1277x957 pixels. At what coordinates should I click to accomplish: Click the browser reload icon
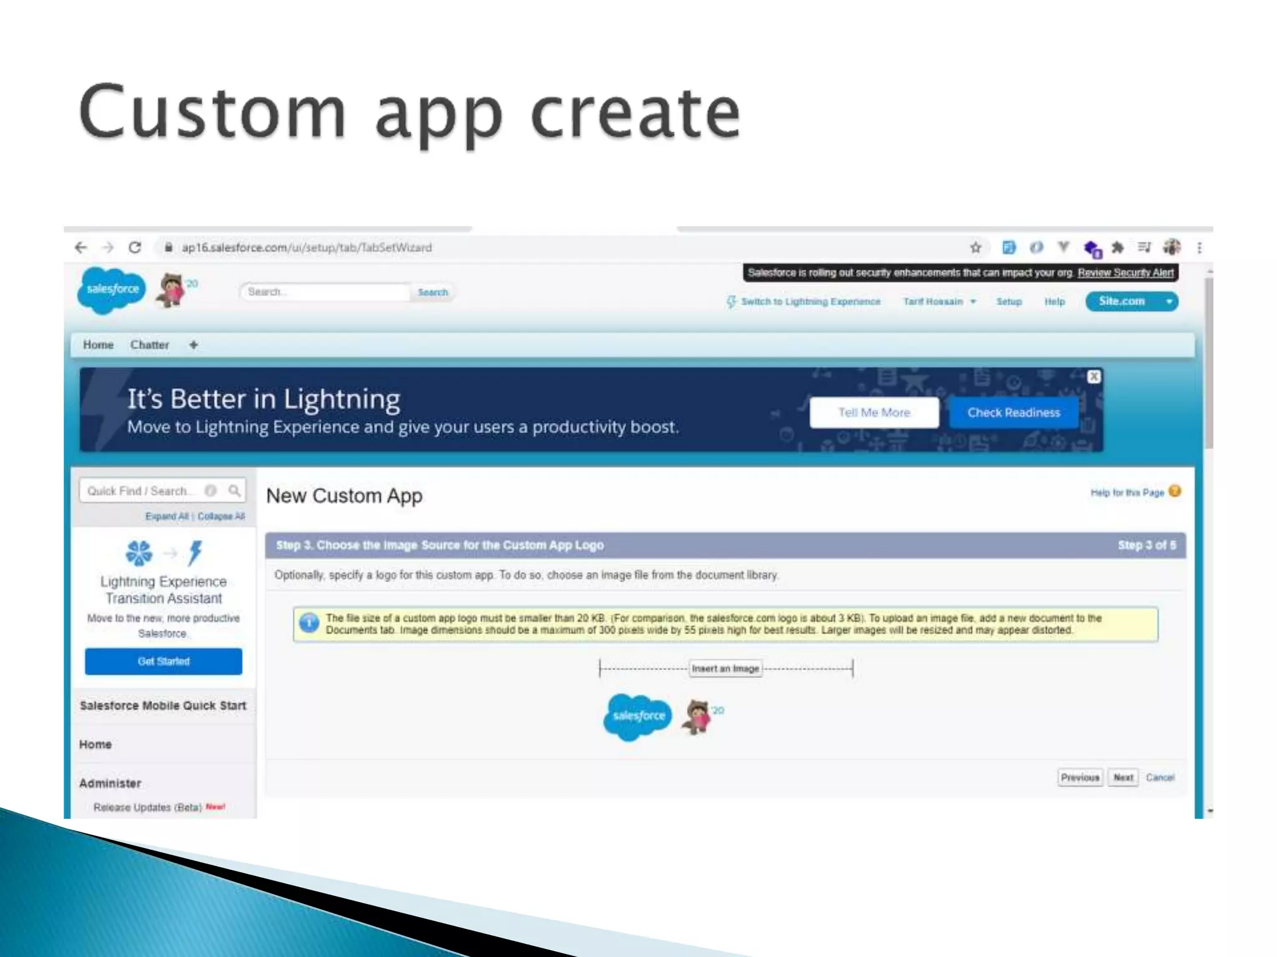[135, 247]
